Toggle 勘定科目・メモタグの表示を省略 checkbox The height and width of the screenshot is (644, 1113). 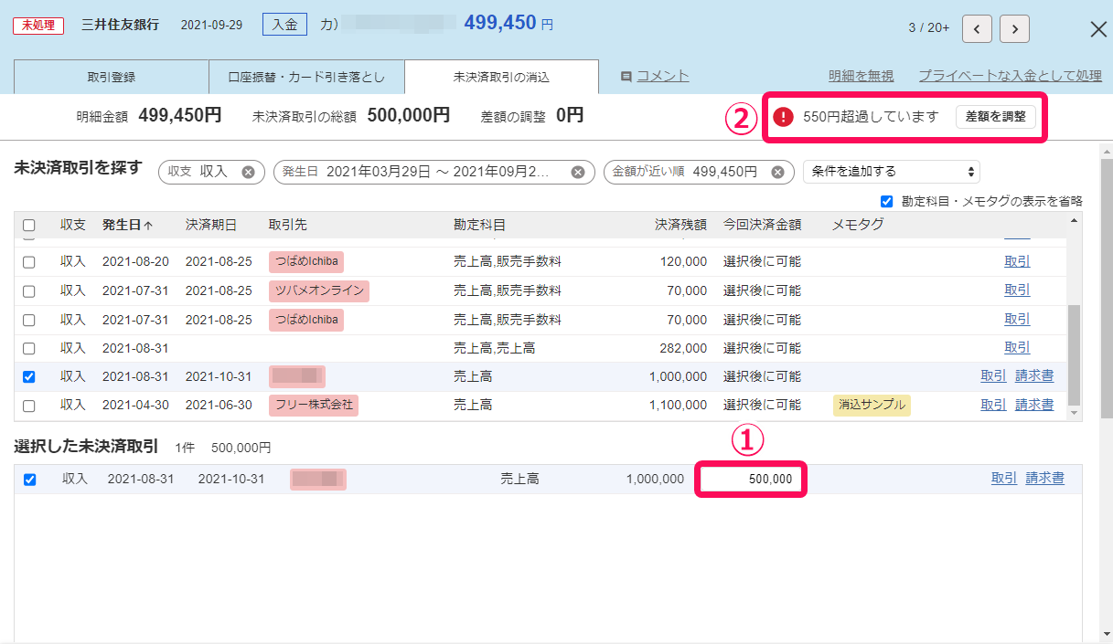[885, 201]
